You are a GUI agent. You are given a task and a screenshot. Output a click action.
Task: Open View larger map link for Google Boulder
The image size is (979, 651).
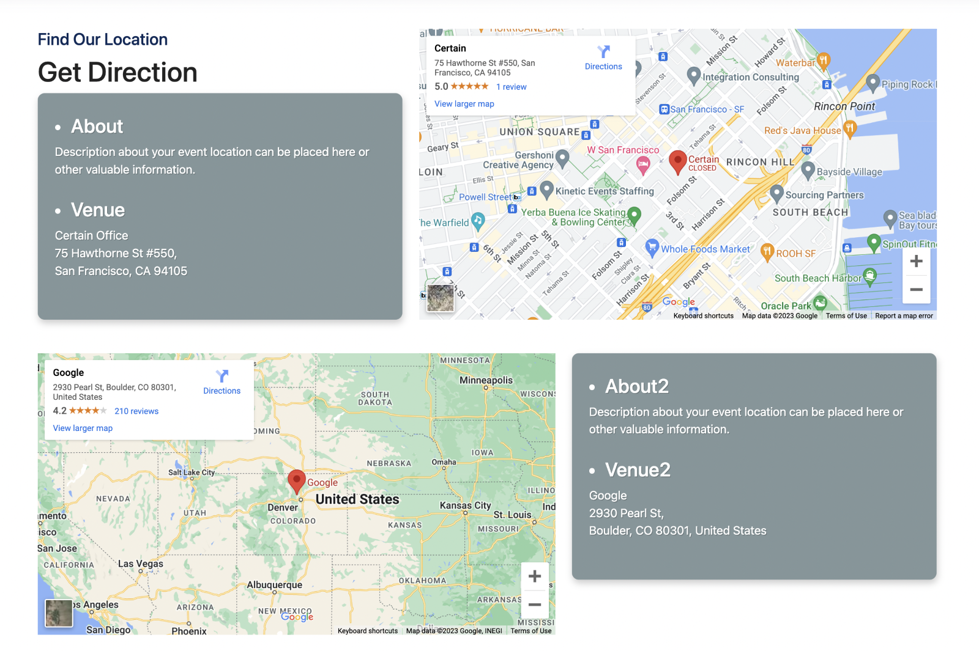point(83,428)
